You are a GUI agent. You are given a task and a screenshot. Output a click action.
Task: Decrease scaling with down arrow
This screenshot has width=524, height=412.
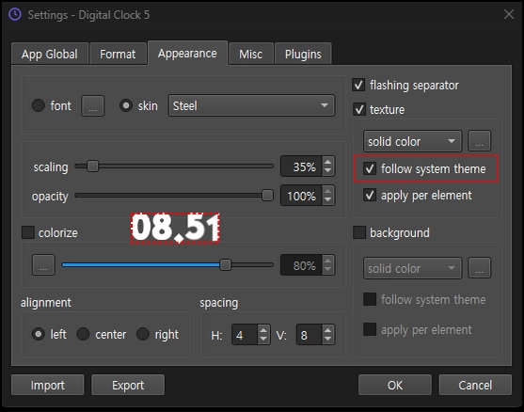tap(328, 171)
